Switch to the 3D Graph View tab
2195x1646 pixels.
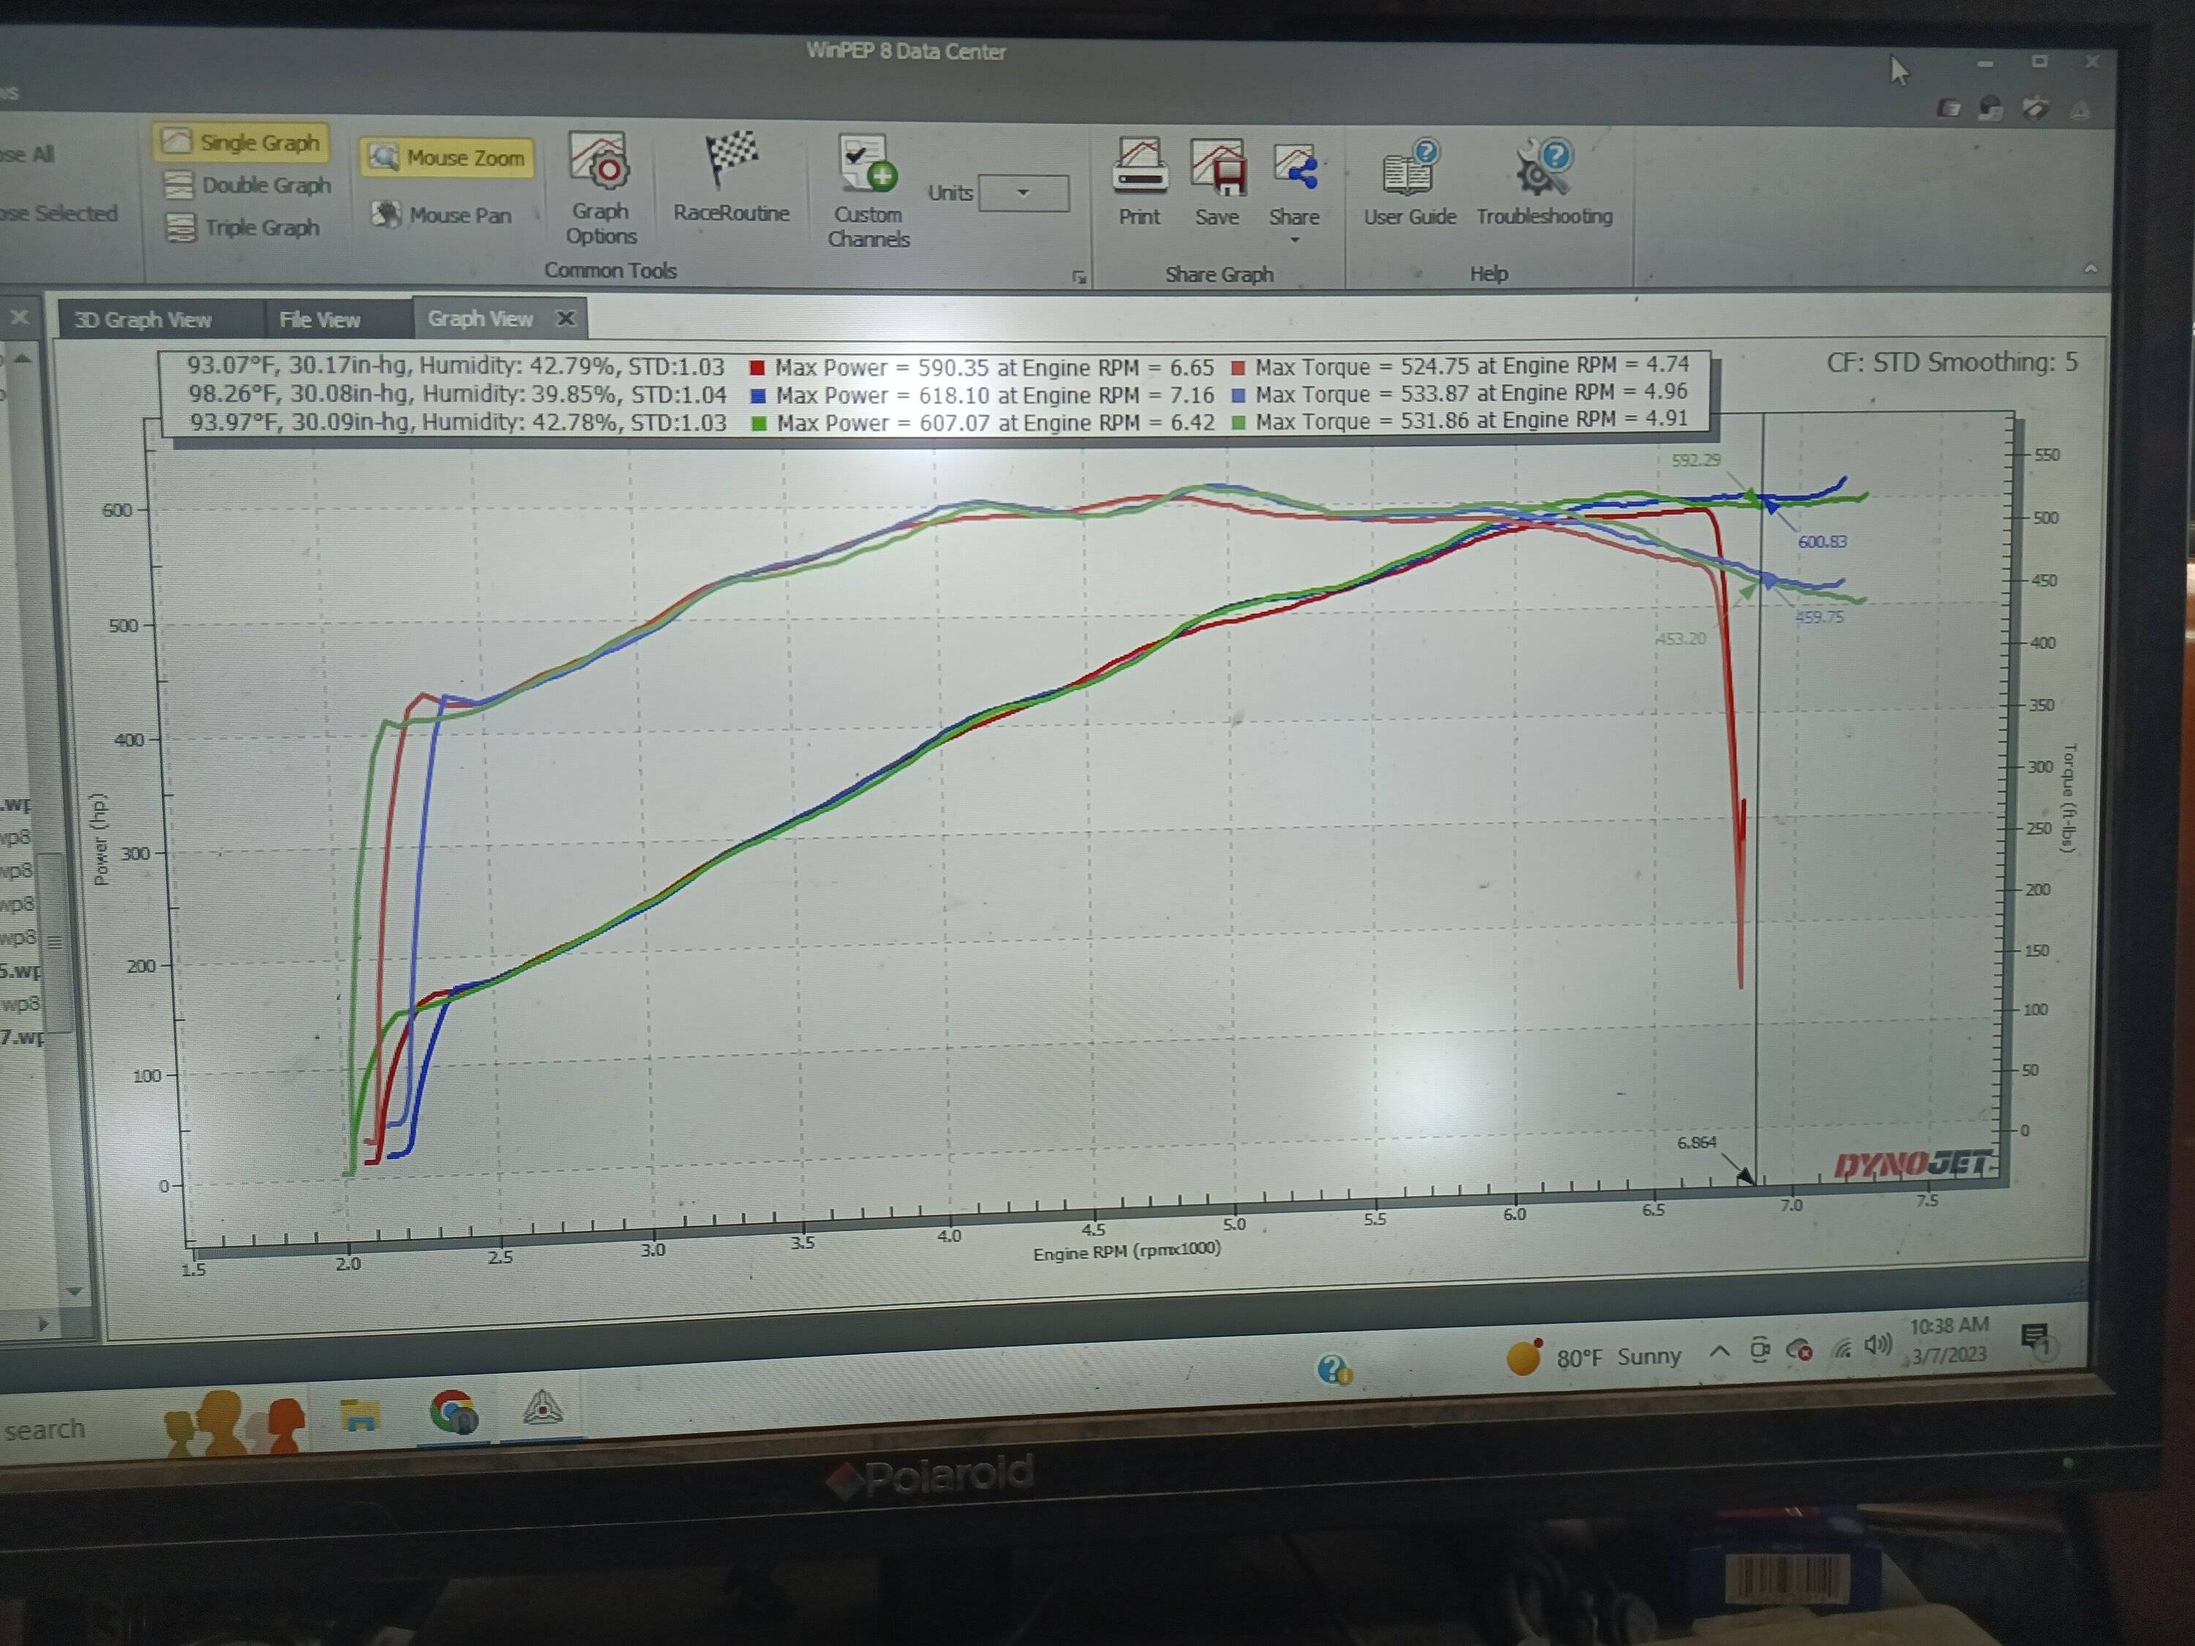(143, 320)
